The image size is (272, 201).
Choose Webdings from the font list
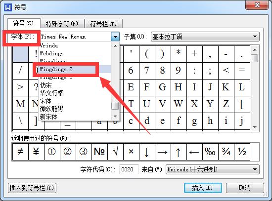75,53
